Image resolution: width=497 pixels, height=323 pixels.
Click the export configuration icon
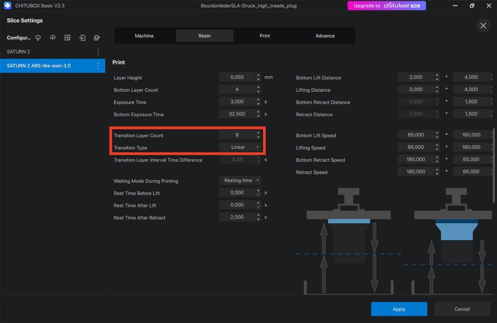click(x=97, y=38)
